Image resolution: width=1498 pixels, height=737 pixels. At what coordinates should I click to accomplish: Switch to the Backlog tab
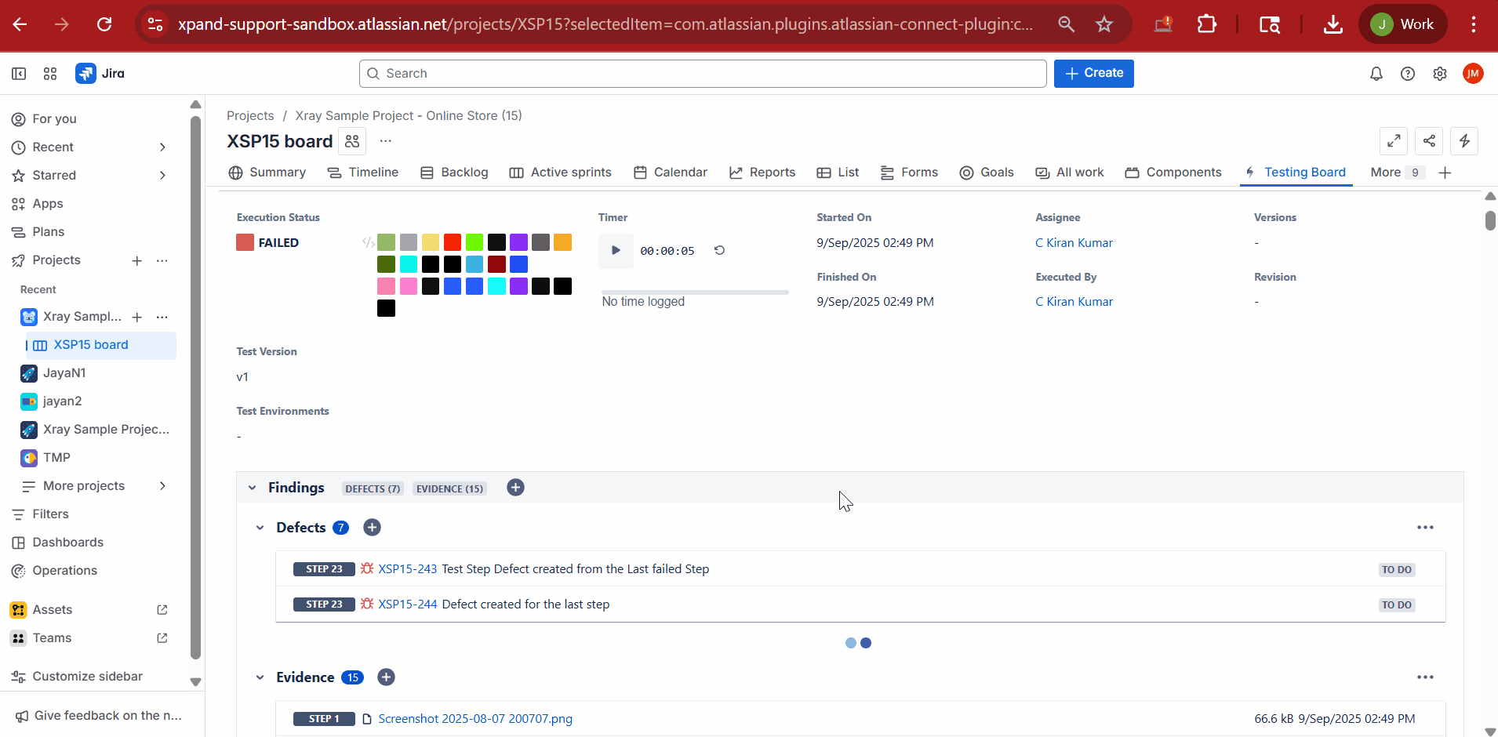[454, 172]
